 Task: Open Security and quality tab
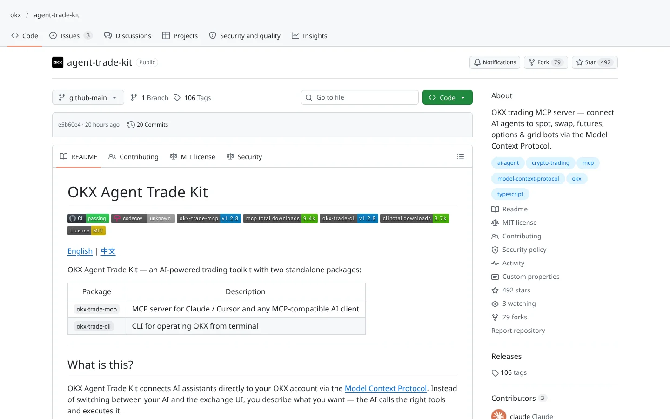245,36
